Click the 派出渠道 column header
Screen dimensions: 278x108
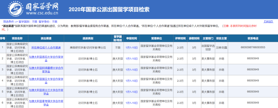pyautogui.click(x=46, y=38)
